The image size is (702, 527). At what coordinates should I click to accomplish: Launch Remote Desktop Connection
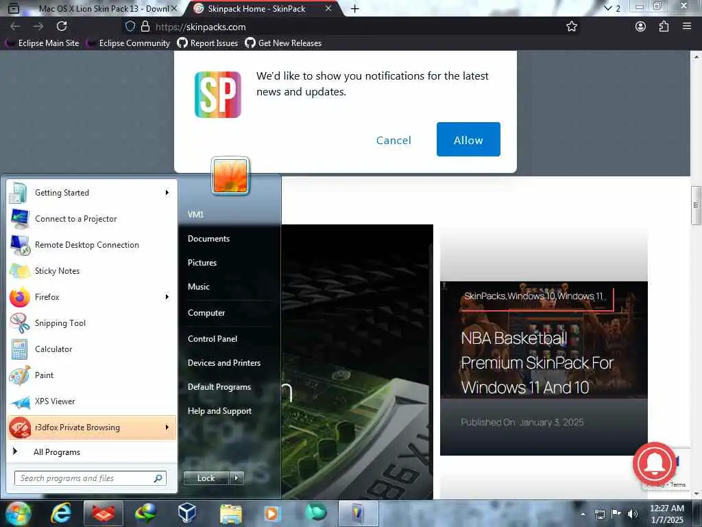[92, 245]
